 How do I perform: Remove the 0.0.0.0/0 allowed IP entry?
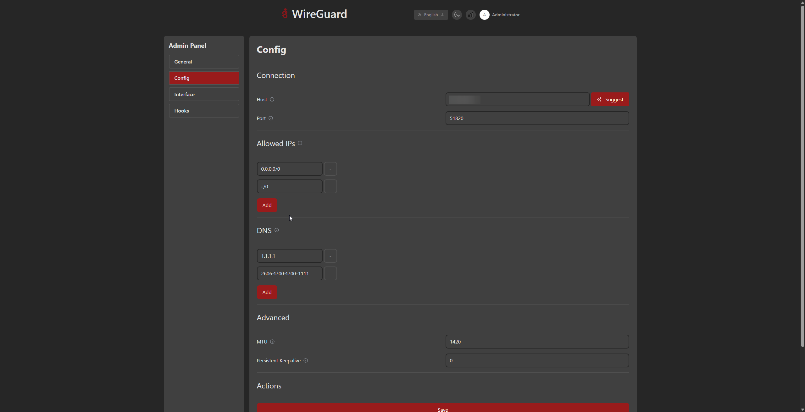pos(330,169)
